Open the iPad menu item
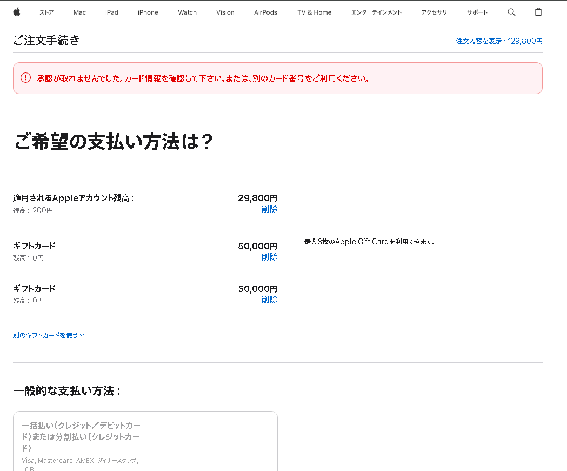Viewport: 567px width, 471px height. 112,12
